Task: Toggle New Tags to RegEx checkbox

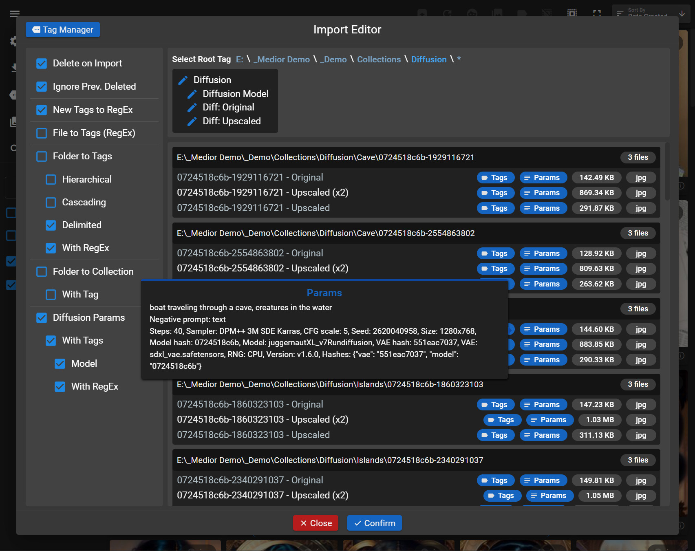Action: tap(42, 110)
